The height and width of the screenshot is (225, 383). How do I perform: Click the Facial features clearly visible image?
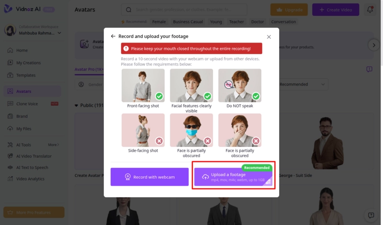pos(191,86)
